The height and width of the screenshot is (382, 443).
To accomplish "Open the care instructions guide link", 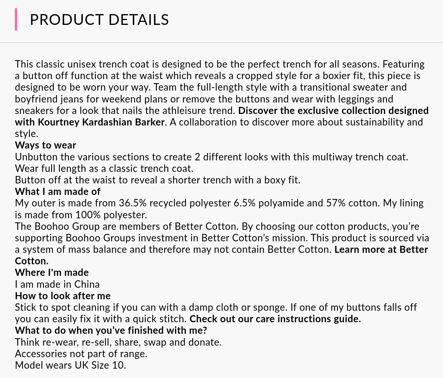I will pyautogui.click(x=275, y=319).
